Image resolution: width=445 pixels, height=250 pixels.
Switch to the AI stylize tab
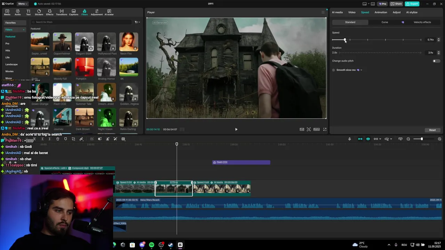(x=412, y=12)
